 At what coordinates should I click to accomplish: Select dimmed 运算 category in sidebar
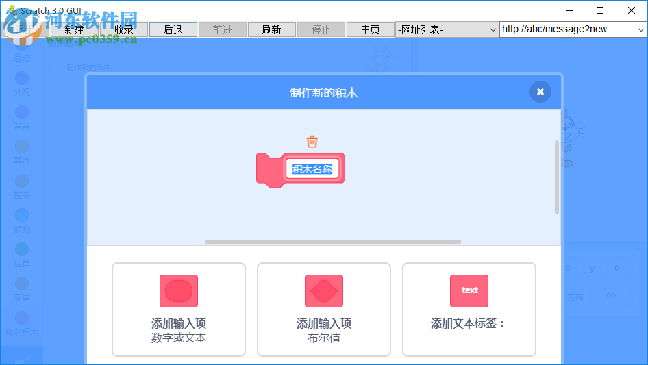click(x=21, y=255)
